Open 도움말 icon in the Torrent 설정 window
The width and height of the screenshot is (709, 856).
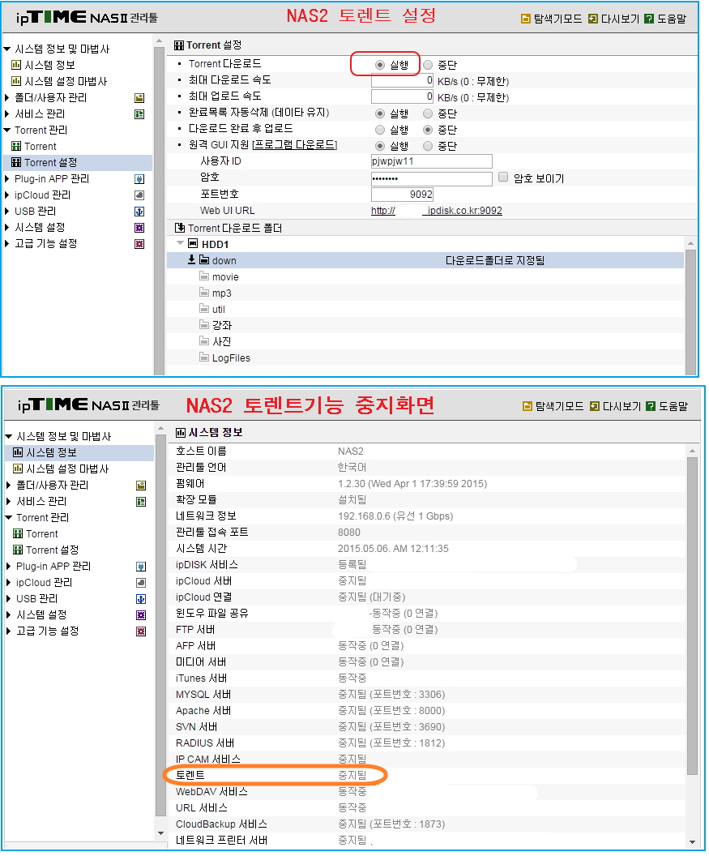(x=649, y=19)
